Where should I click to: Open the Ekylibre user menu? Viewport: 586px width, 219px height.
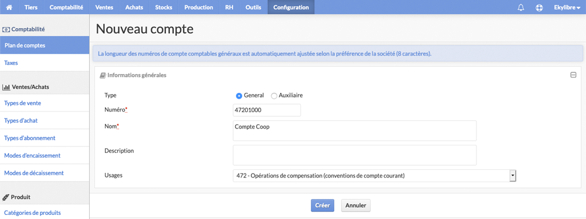tap(567, 7)
